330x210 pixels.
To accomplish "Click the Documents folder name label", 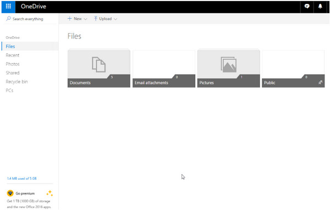I will (x=80, y=82).
